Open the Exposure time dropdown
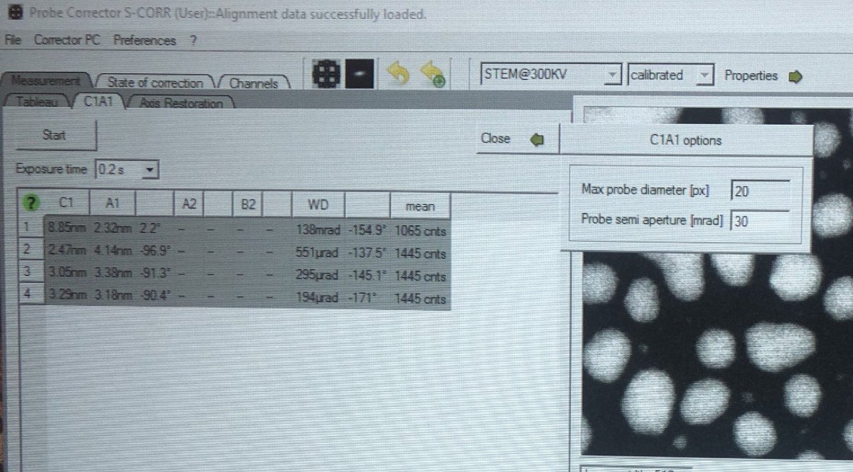Screen dimensions: 853x472 pyautogui.click(x=150, y=170)
